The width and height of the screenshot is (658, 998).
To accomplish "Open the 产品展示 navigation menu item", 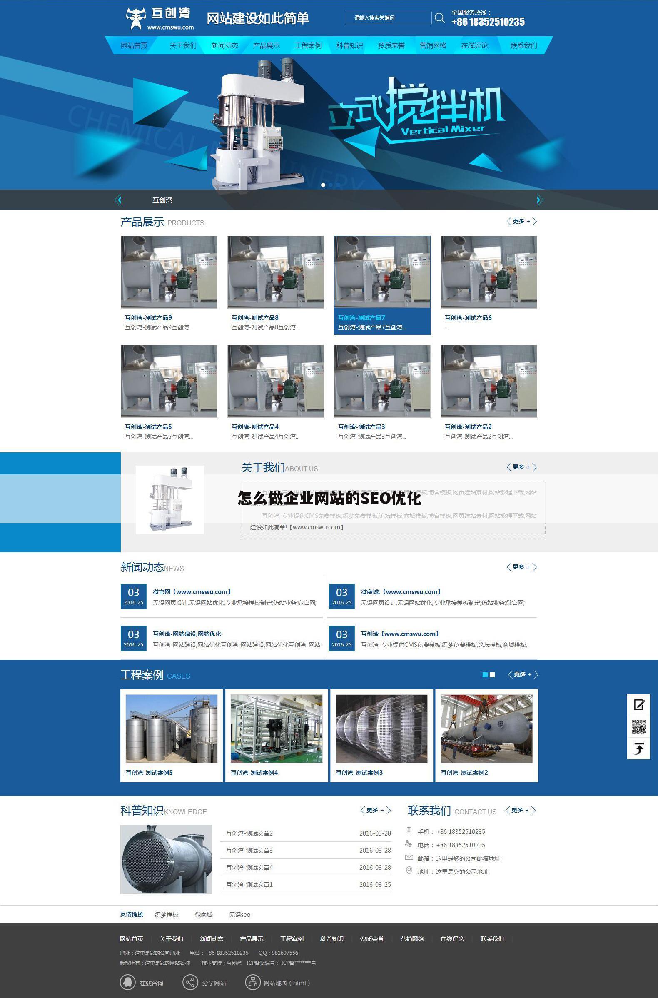I will pos(266,45).
